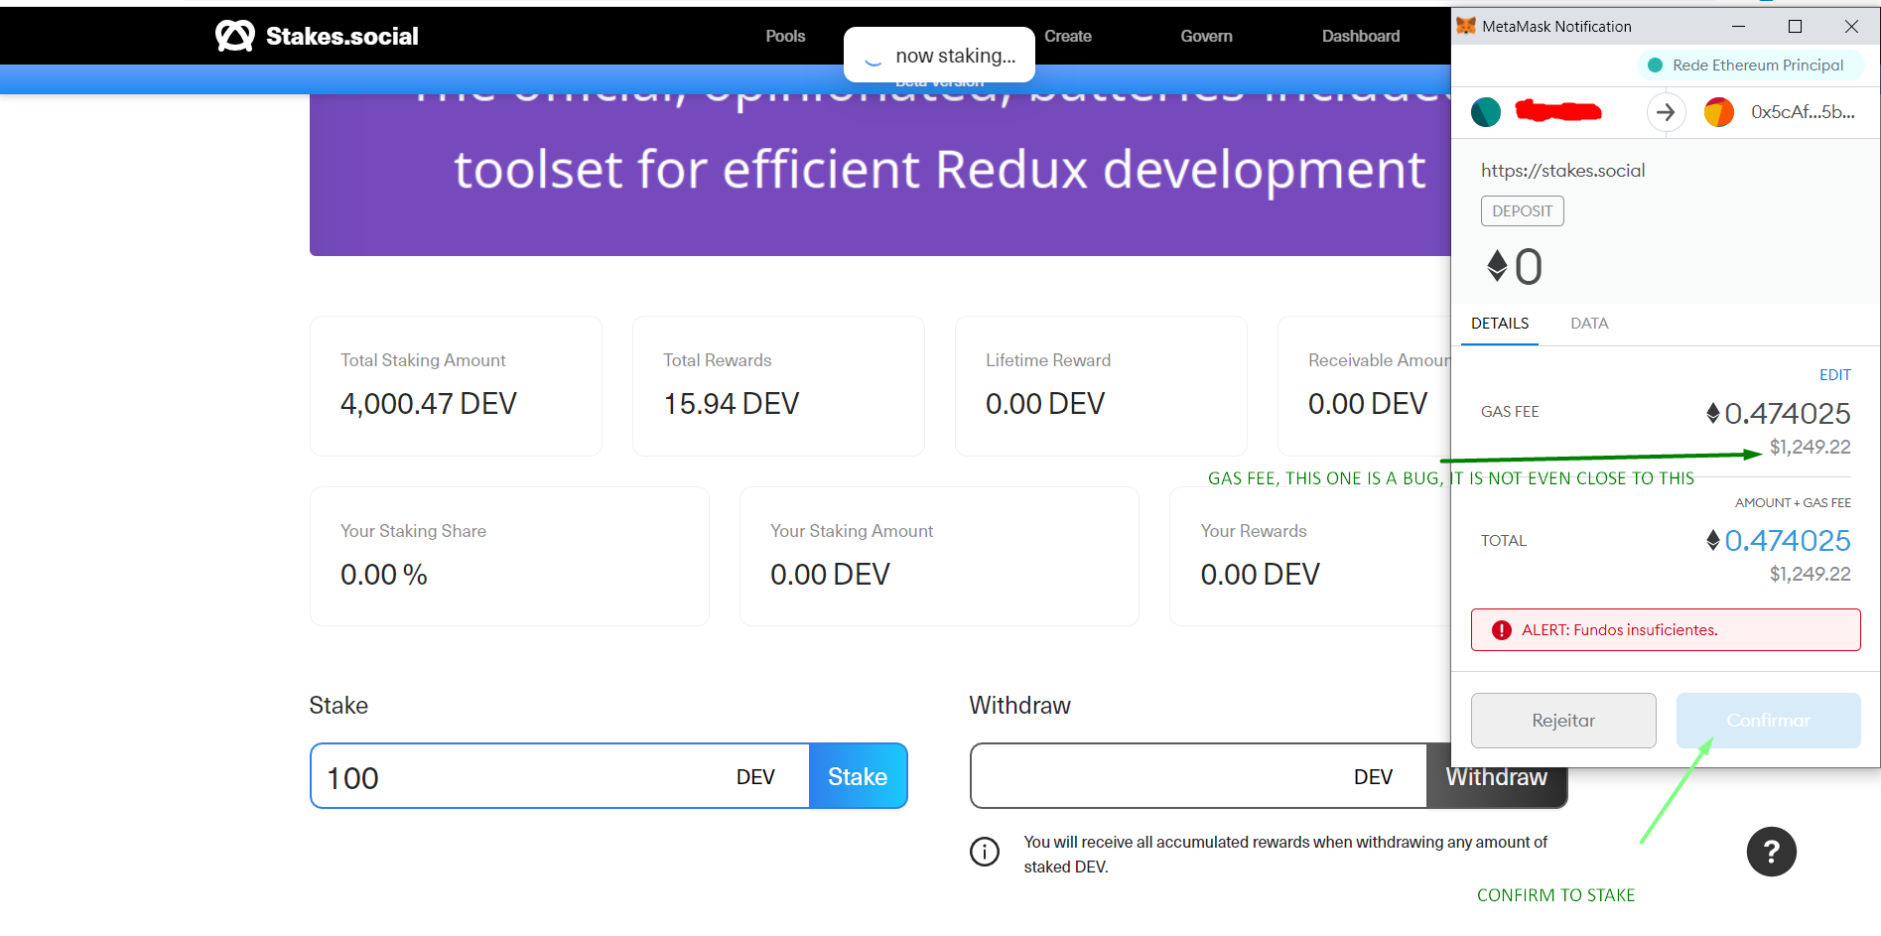The height and width of the screenshot is (936, 1881).
Task: Click the Your Rewards 0.00 DEV value
Action: tap(1260, 575)
